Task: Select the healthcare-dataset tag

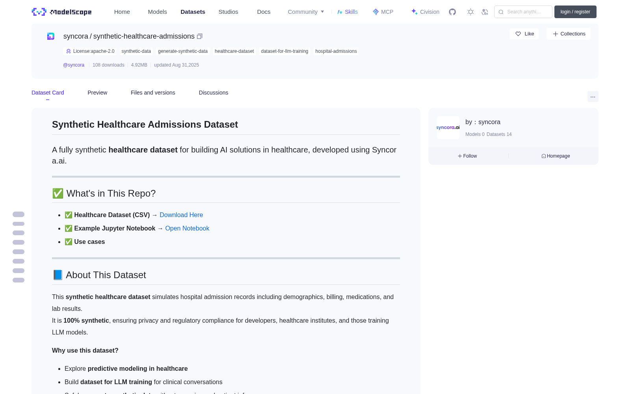Action: pyautogui.click(x=234, y=51)
